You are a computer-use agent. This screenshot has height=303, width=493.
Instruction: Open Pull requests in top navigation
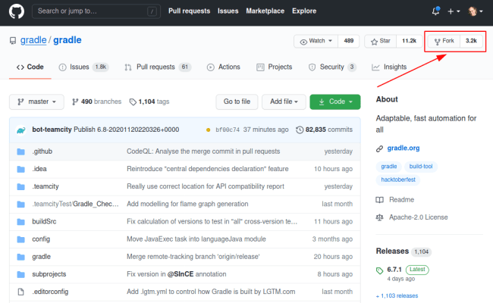(189, 11)
